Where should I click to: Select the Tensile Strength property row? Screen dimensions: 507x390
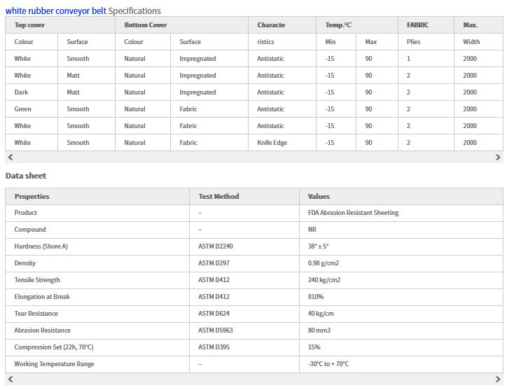pyautogui.click(x=37, y=280)
